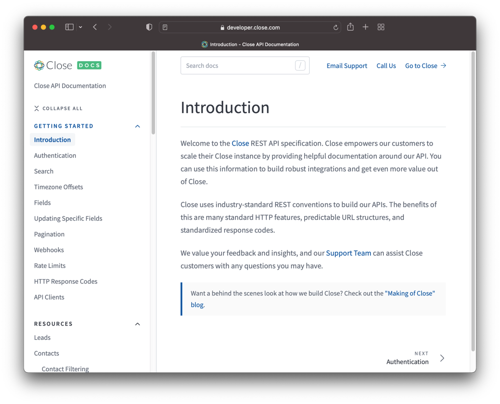The width and height of the screenshot is (500, 404).
Task: Open the Webhooks sidebar page
Action: point(49,250)
